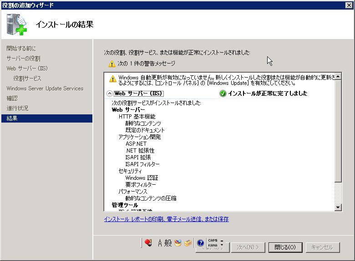This screenshot has height=261, width=355.
Task: Click the Windows 自動更新 warning message text
Action: [226, 80]
